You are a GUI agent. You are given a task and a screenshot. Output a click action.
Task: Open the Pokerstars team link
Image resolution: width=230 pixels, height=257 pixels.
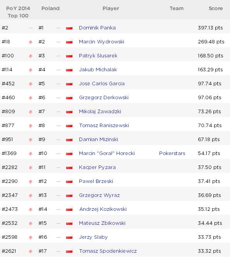click(172, 153)
